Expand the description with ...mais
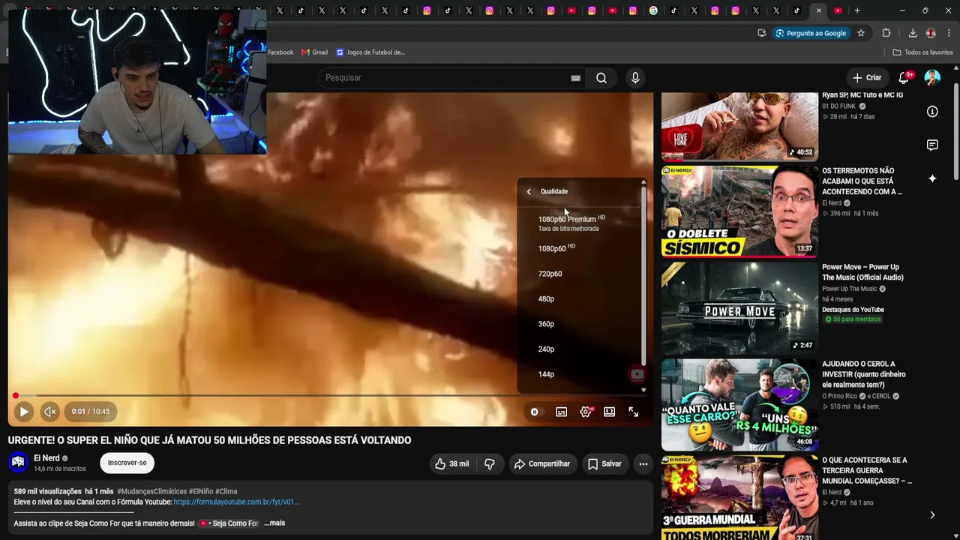This screenshot has height=540, width=960. 274,523
